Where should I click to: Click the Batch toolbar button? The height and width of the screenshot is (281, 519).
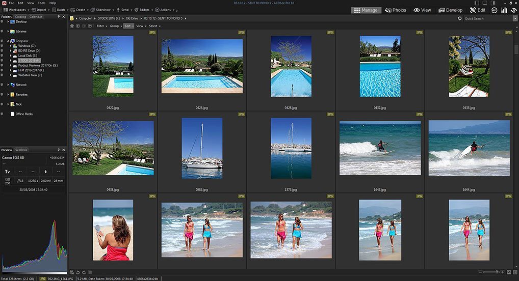click(59, 10)
